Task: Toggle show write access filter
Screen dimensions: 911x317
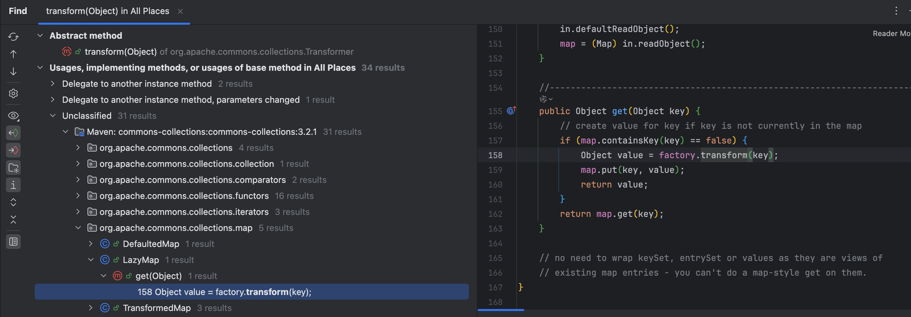Action: click(13, 150)
